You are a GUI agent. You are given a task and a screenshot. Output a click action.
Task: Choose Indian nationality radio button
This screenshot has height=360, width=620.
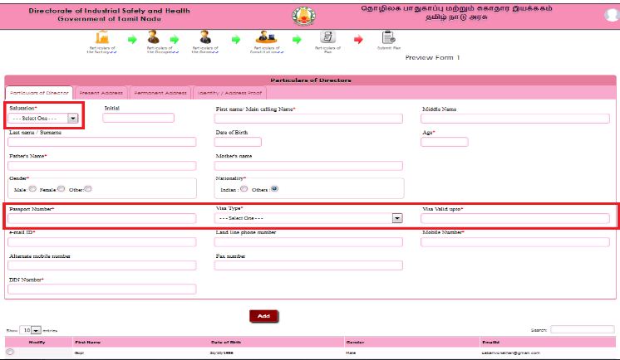pyautogui.click(x=244, y=188)
